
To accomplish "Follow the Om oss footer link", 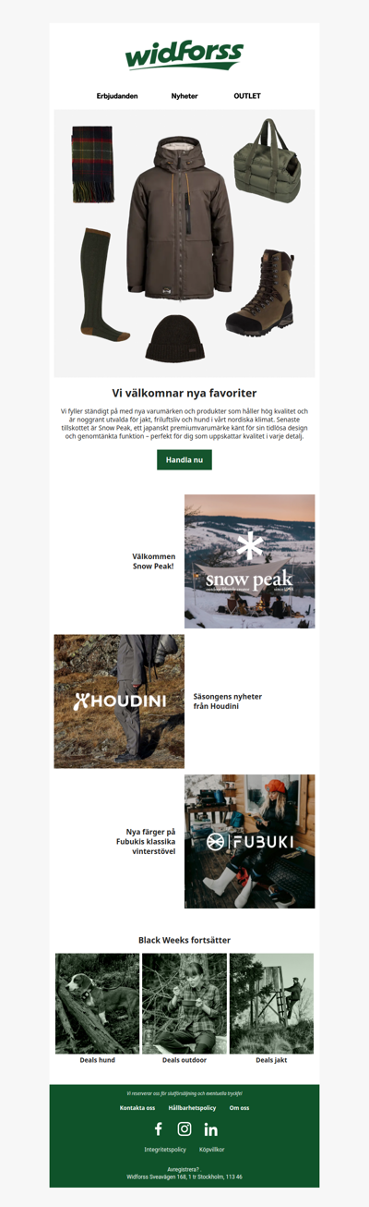I will tap(239, 1107).
